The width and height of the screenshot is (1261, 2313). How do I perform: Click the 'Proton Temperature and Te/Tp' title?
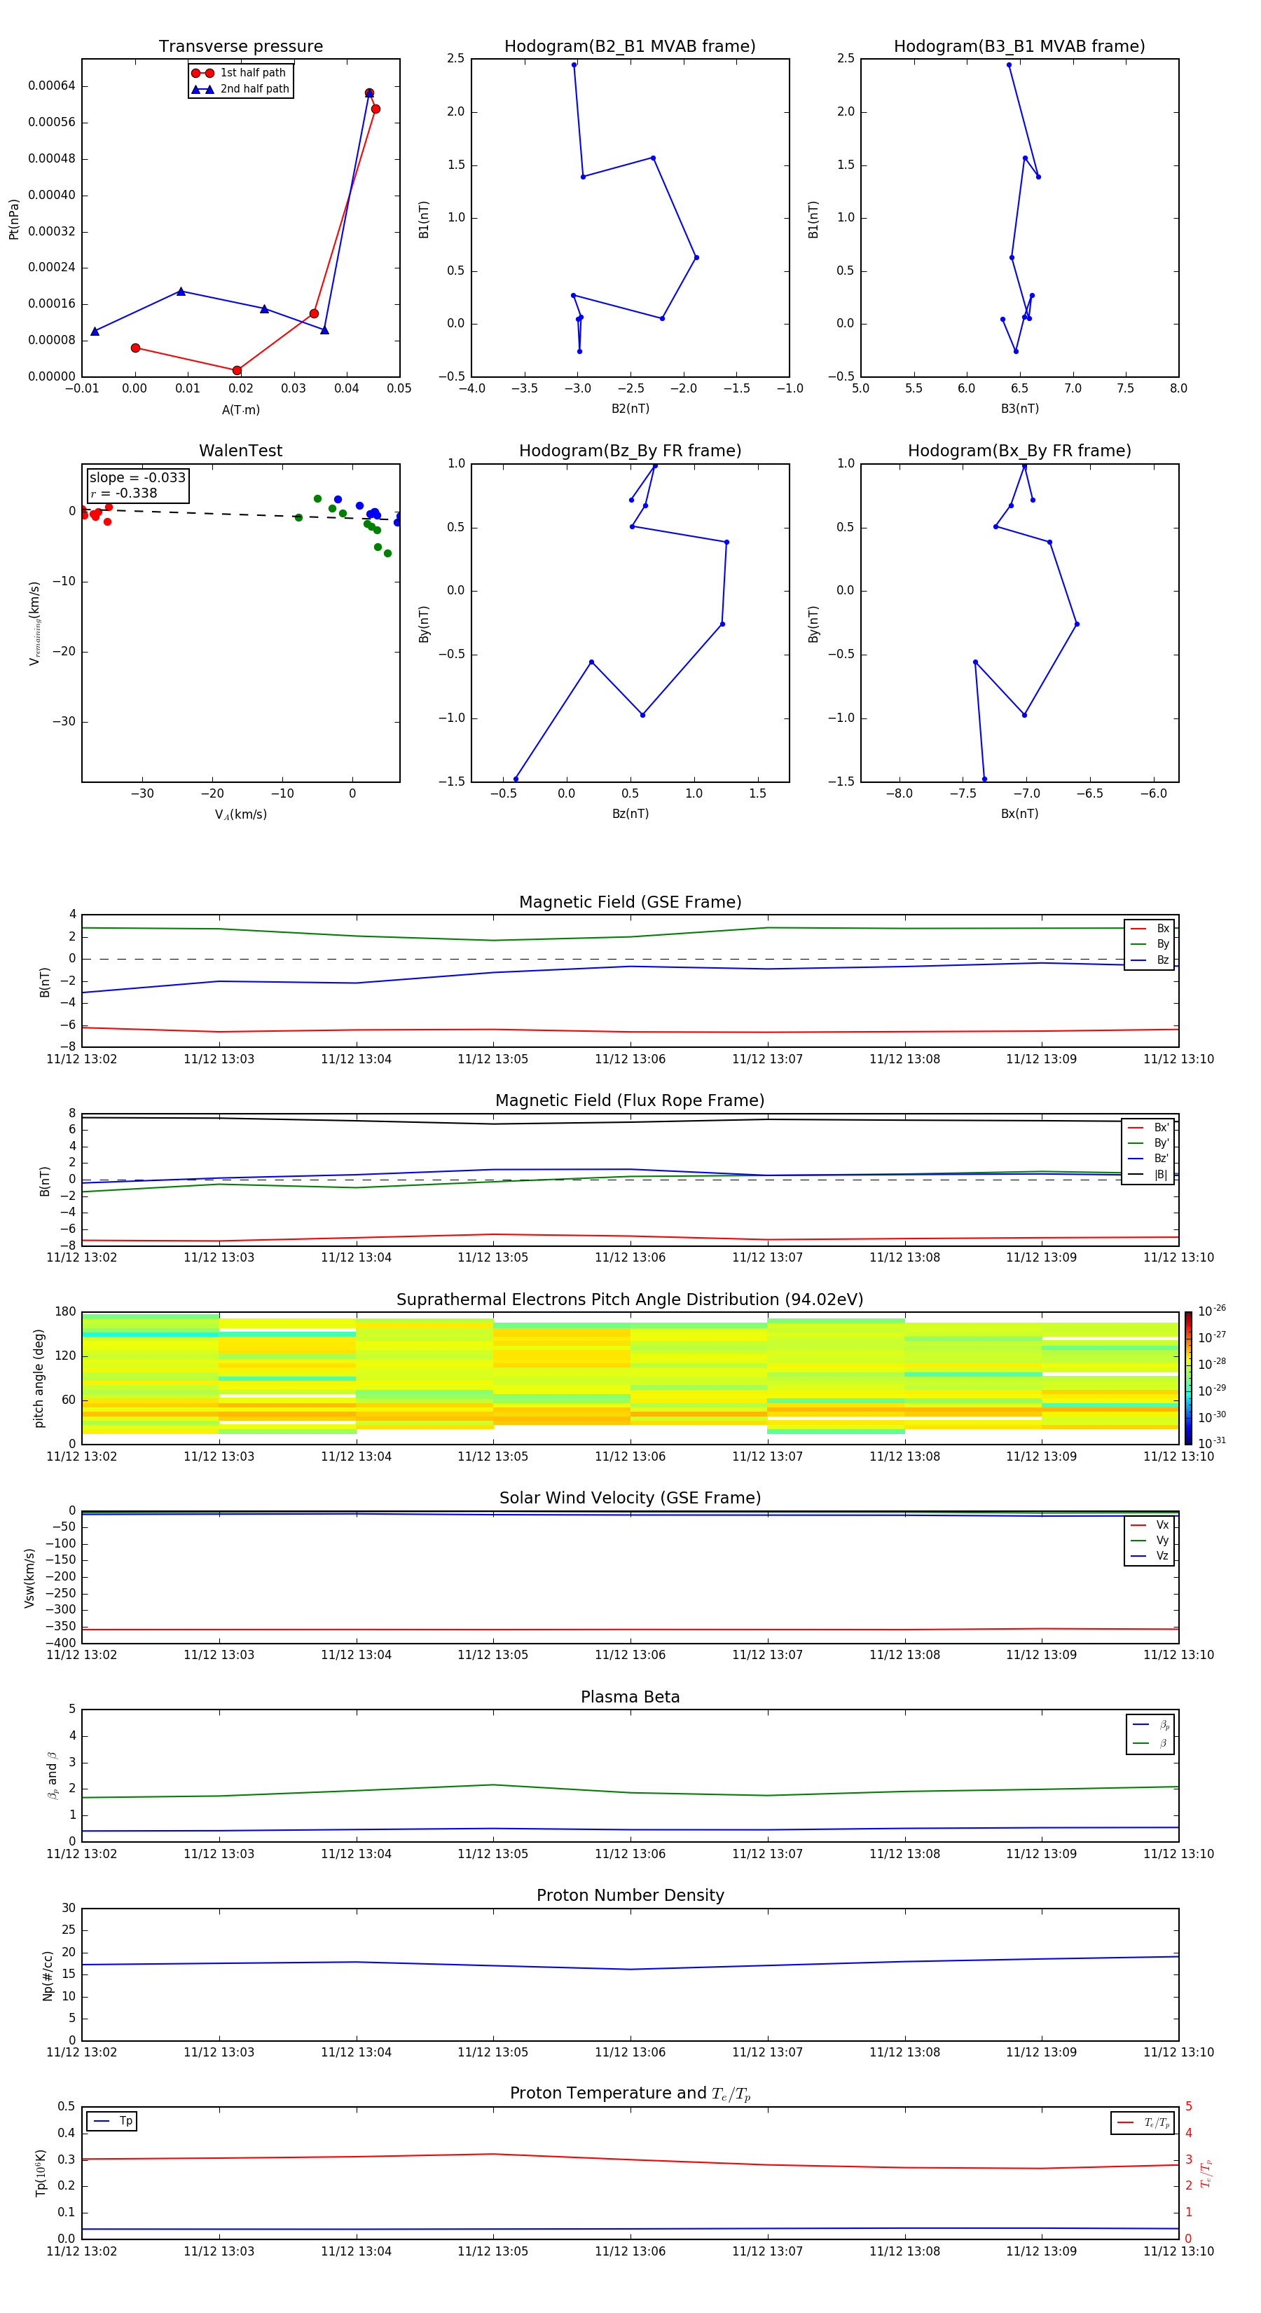(x=630, y=2094)
